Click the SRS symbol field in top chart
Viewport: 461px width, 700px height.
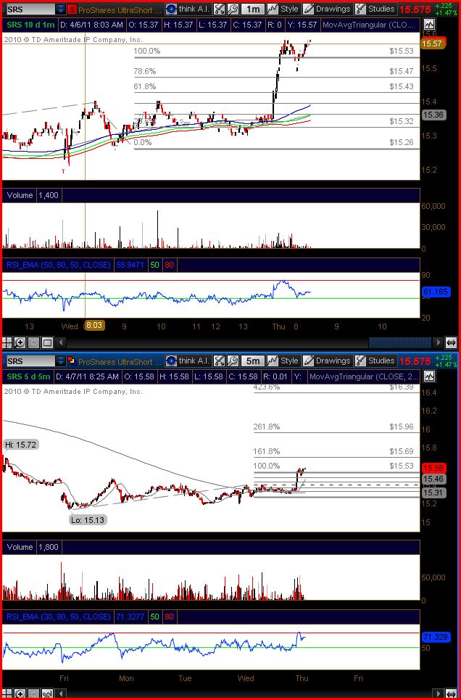[x=30, y=9]
